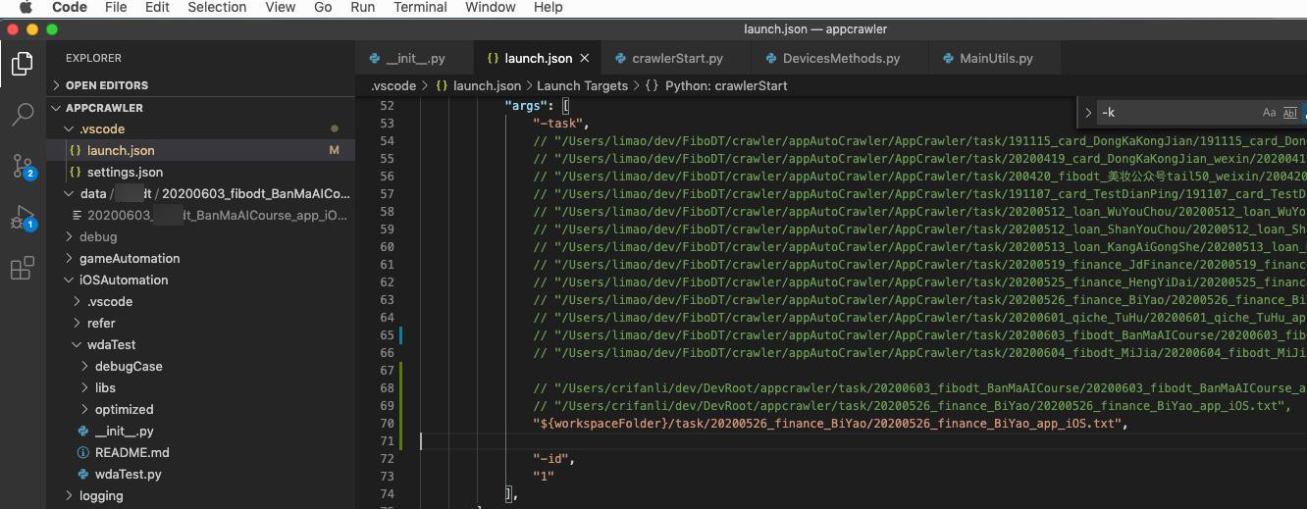1307x509 pixels.
Task: Switch to the MainUtils.py tab
Action: coord(996,59)
